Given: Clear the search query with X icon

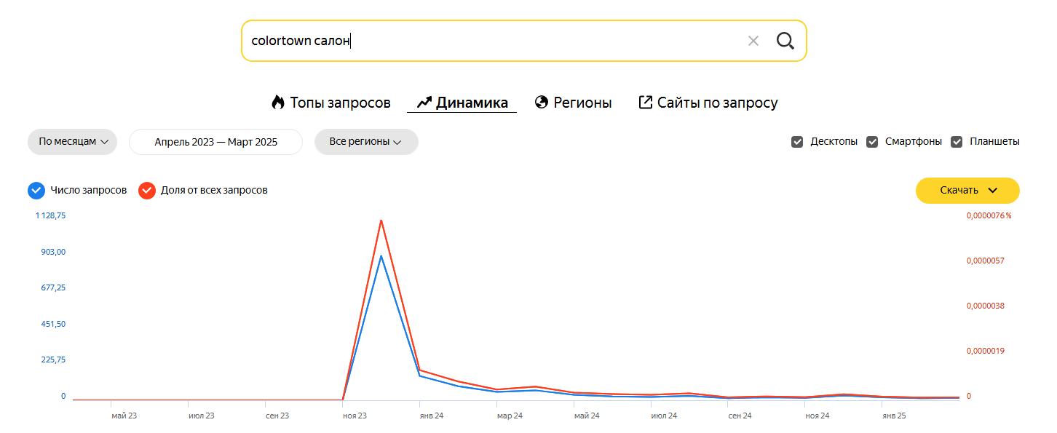Looking at the screenshot, I should pyautogui.click(x=753, y=41).
